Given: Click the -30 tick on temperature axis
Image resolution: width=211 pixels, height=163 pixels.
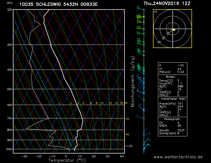Looking at the screenshot, I should pos(24,156).
